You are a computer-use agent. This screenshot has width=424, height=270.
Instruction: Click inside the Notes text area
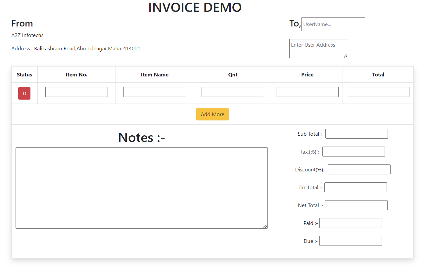pyautogui.click(x=142, y=187)
